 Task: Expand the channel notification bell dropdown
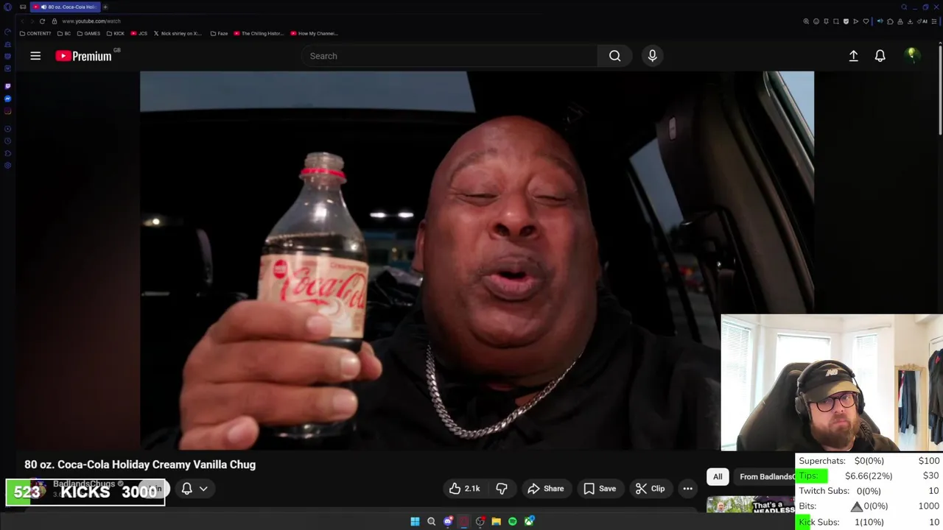pos(194,489)
